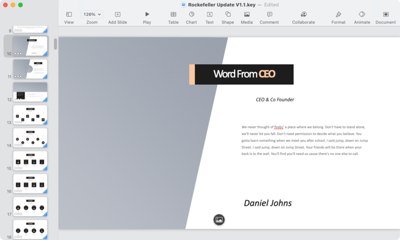Click the green fullscreen window button
Viewport: 400px width, 240px height.
[x=20, y=5]
